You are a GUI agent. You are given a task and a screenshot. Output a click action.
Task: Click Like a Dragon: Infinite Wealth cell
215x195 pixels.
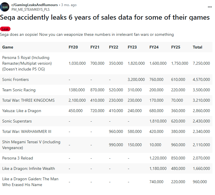coord(28,168)
